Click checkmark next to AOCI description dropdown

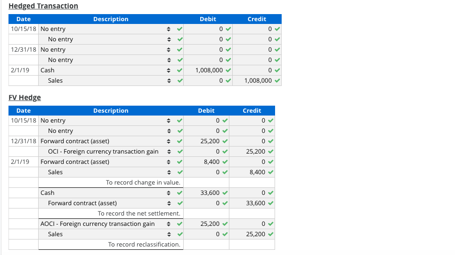(179, 224)
